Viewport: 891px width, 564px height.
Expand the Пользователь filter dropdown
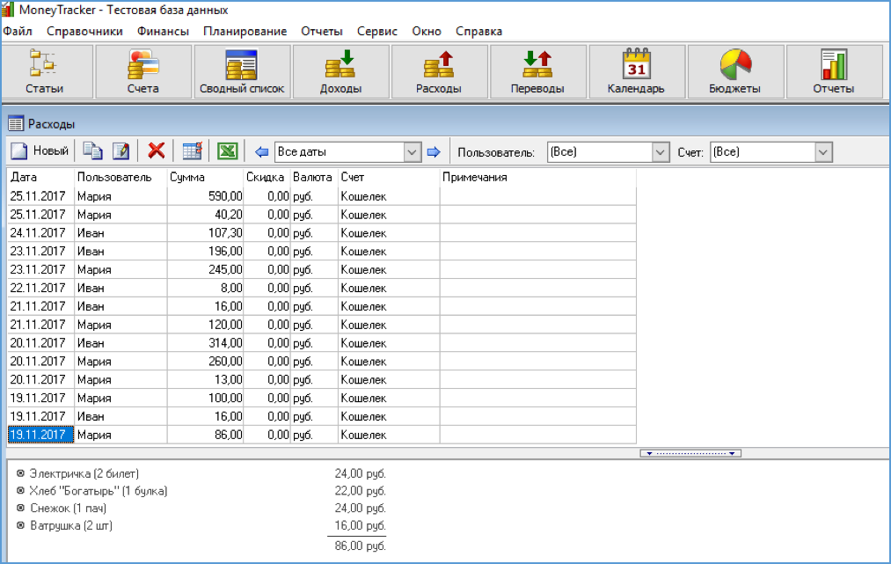(x=661, y=152)
